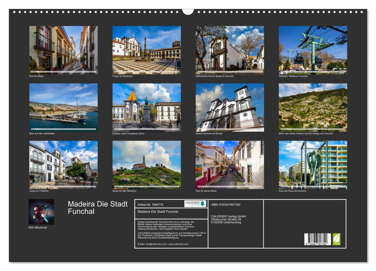Select the Largo do Chafariz photo
The width and height of the screenshot is (376, 271).
coord(64,165)
